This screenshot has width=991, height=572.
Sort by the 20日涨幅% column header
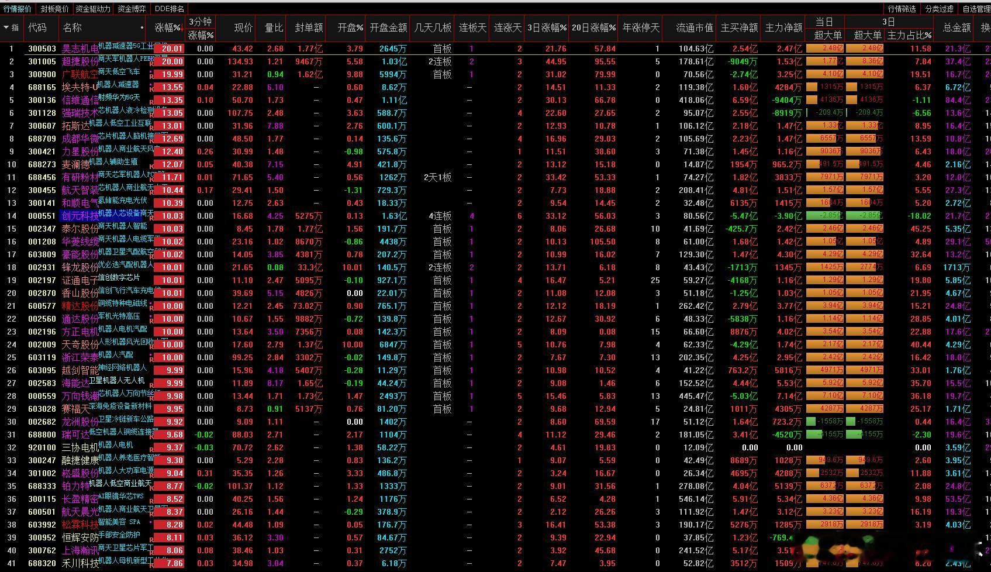tap(593, 28)
